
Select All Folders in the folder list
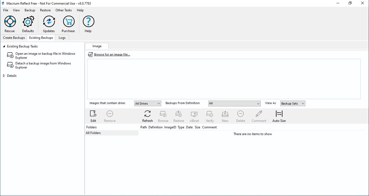(x=112, y=133)
